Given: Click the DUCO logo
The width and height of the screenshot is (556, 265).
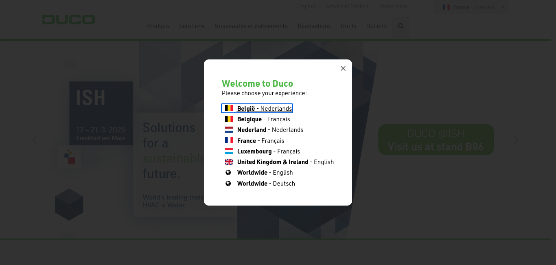Looking at the screenshot, I should 68,20.
